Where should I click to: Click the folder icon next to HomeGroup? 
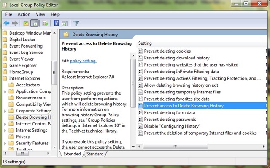pos(5,72)
